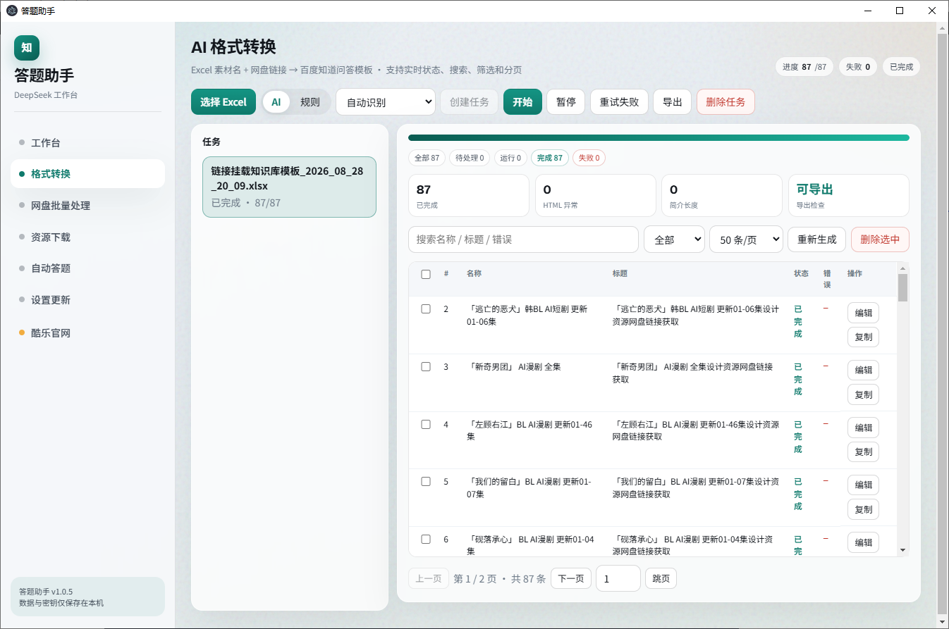Click the 删除选中 button
Screen dimensions: 949x629
(x=880, y=239)
